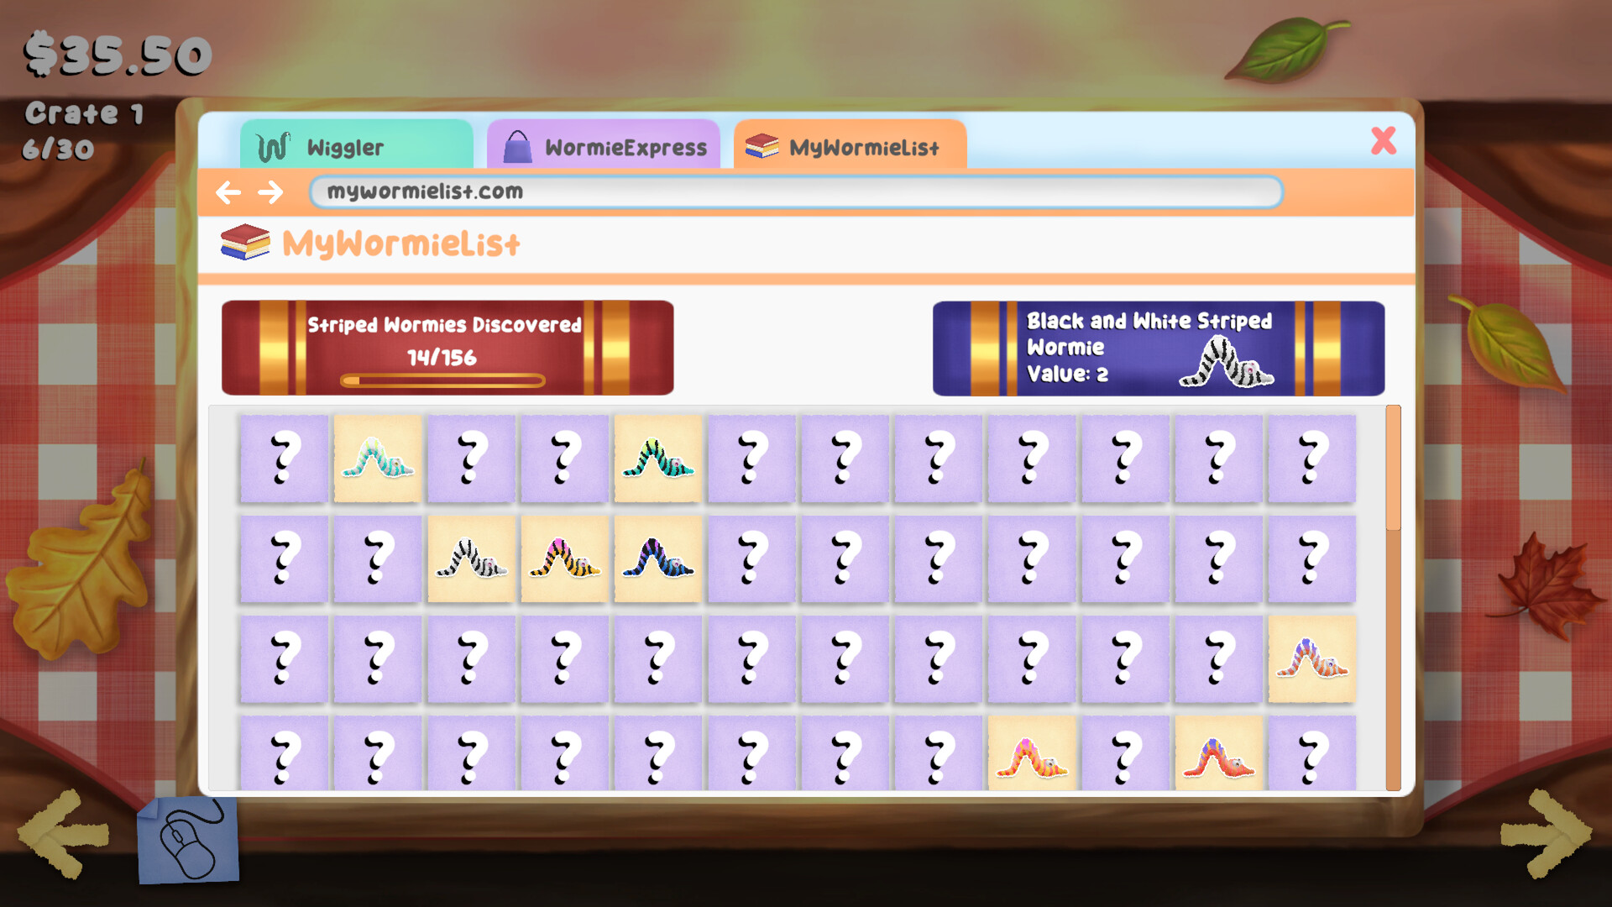Click the orange wormie in the third row
1612x907 pixels.
pos(1312,659)
